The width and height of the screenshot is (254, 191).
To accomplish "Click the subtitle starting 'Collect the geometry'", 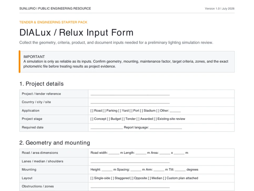I will point(116,42).
